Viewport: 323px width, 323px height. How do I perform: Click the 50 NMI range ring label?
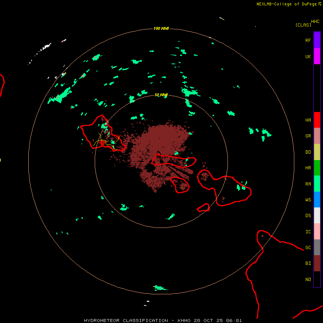(x=161, y=95)
